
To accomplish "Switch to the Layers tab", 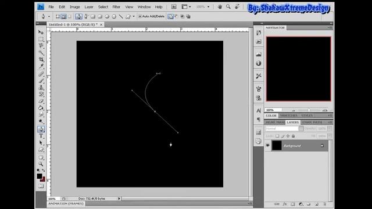I will click(x=293, y=122).
